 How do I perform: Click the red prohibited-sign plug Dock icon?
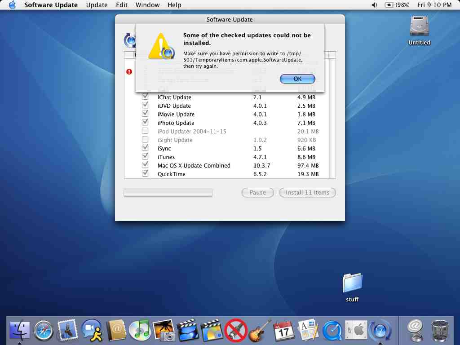(236, 331)
